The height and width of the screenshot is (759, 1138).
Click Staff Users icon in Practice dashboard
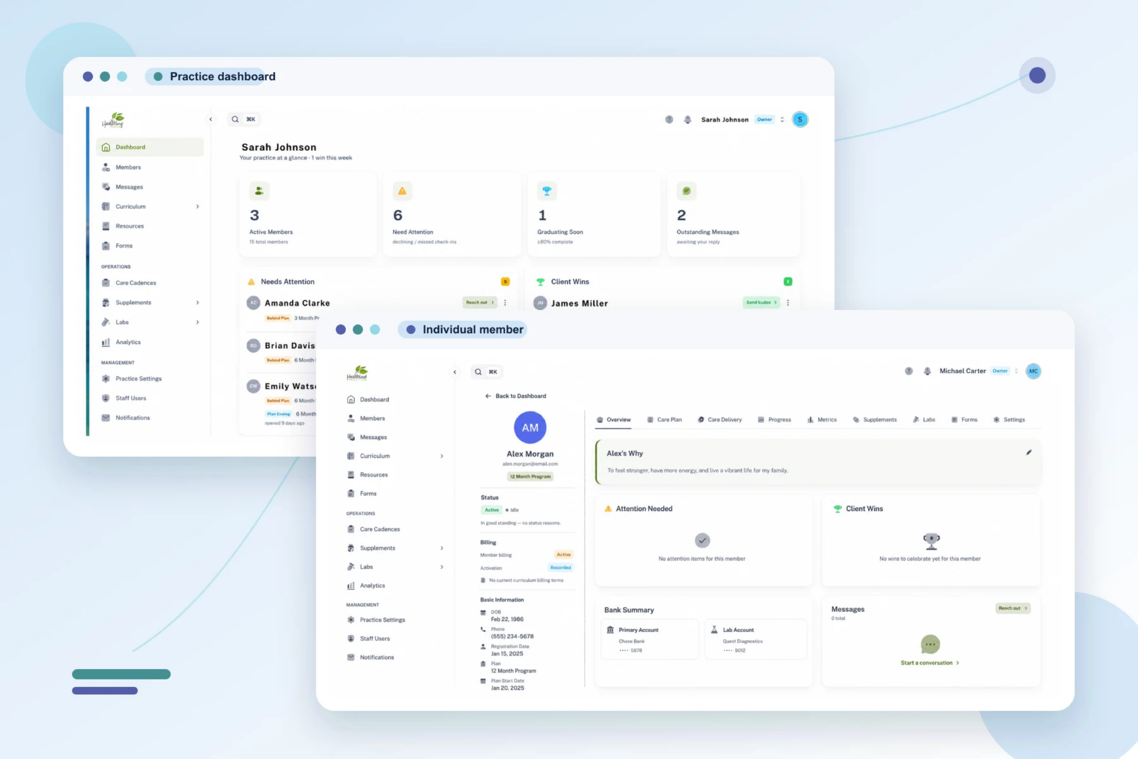pyautogui.click(x=105, y=398)
